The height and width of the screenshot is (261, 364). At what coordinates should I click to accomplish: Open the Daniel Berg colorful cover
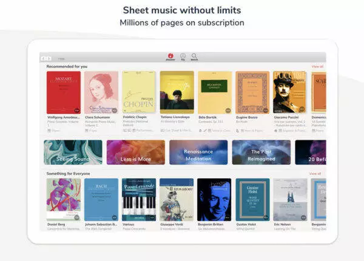tap(64, 200)
